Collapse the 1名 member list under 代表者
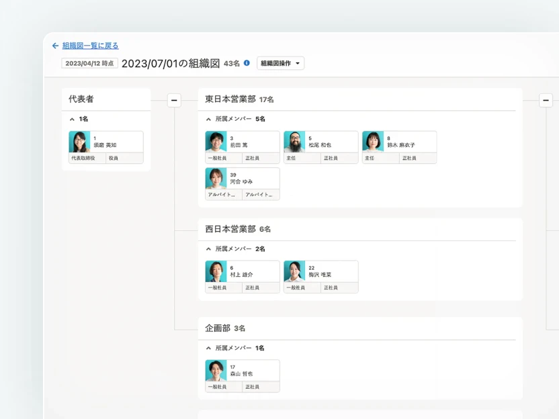 pos(71,118)
